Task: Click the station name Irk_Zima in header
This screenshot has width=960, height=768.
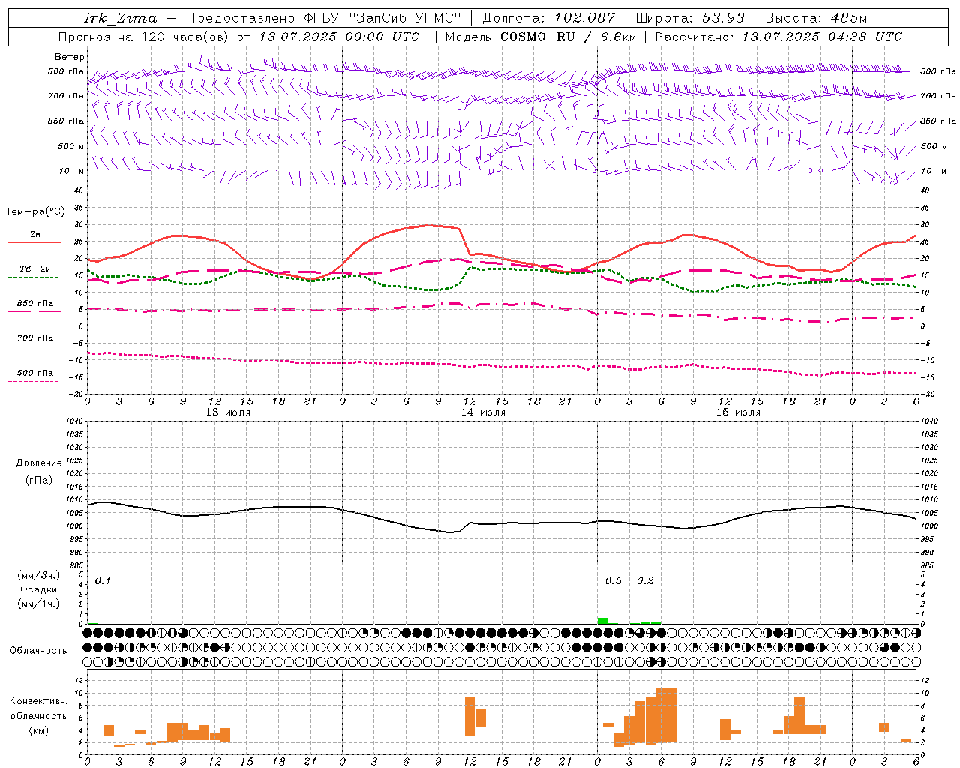Action: pyautogui.click(x=120, y=18)
